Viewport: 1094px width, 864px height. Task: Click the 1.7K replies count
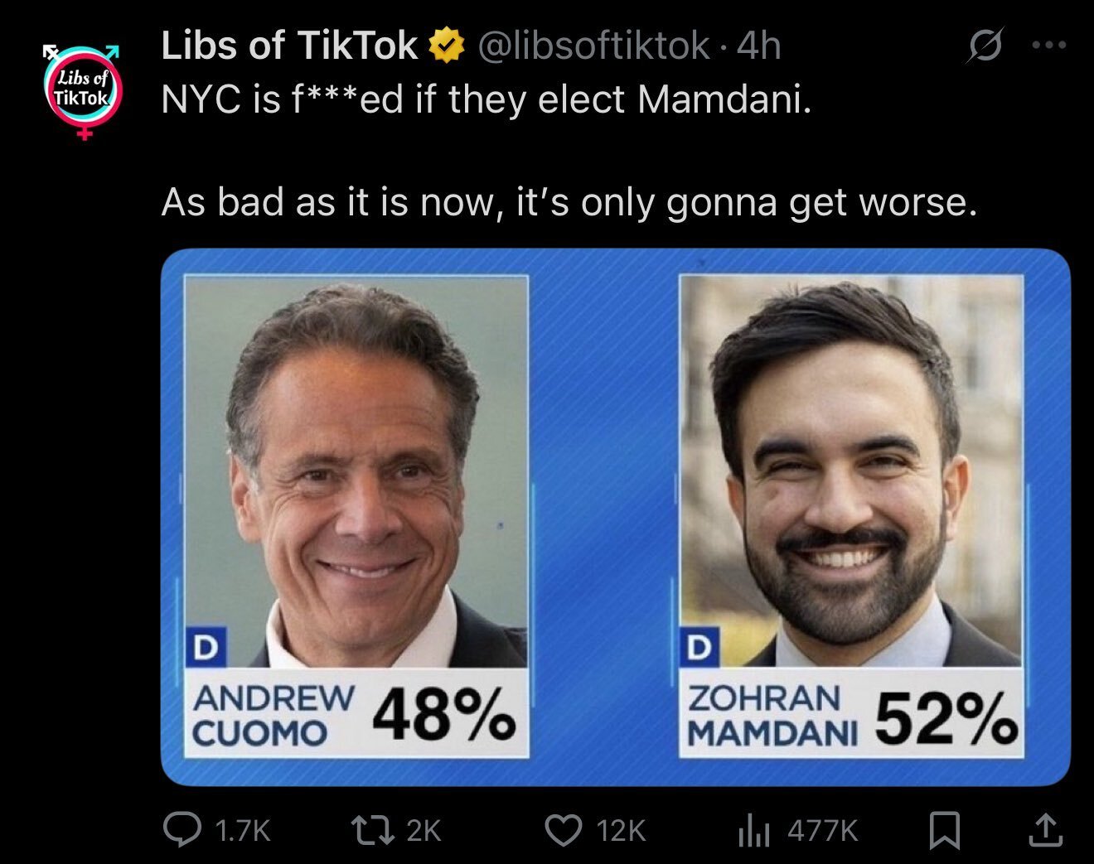[242, 830]
